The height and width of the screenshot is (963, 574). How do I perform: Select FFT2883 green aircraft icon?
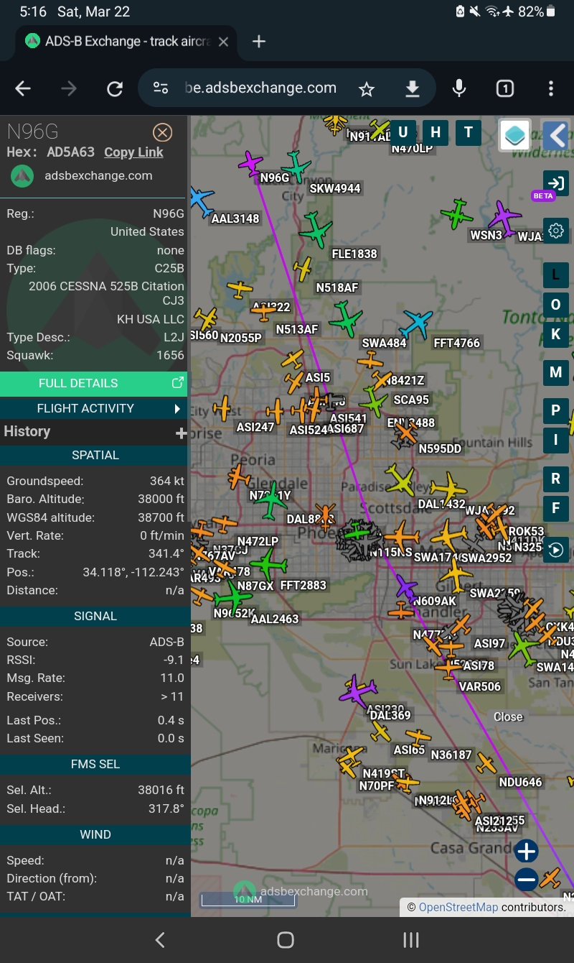268,566
